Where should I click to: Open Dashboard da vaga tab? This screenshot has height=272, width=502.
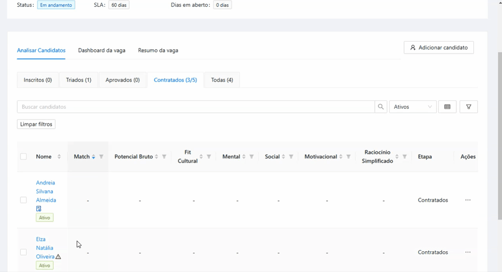point(102,50)
